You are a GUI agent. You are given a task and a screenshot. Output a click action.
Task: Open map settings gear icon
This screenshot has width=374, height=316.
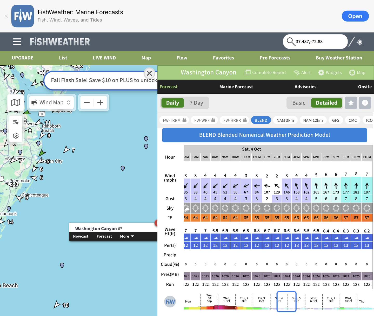pos(16,136)
